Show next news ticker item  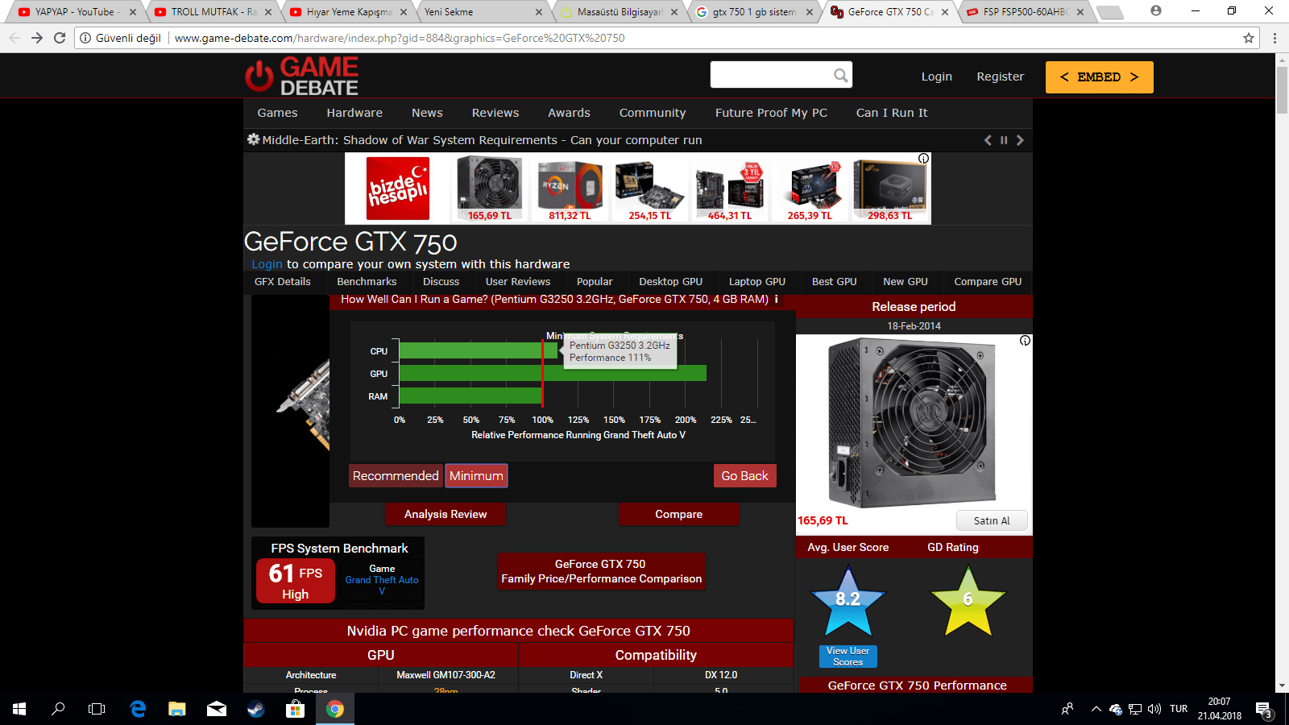[x=1020, y=140]
